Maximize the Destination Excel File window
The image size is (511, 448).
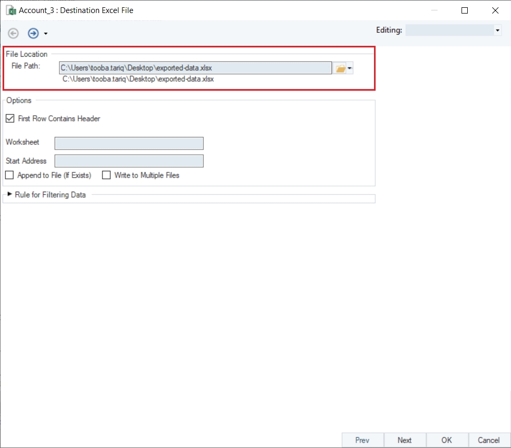tap(465, 10)
